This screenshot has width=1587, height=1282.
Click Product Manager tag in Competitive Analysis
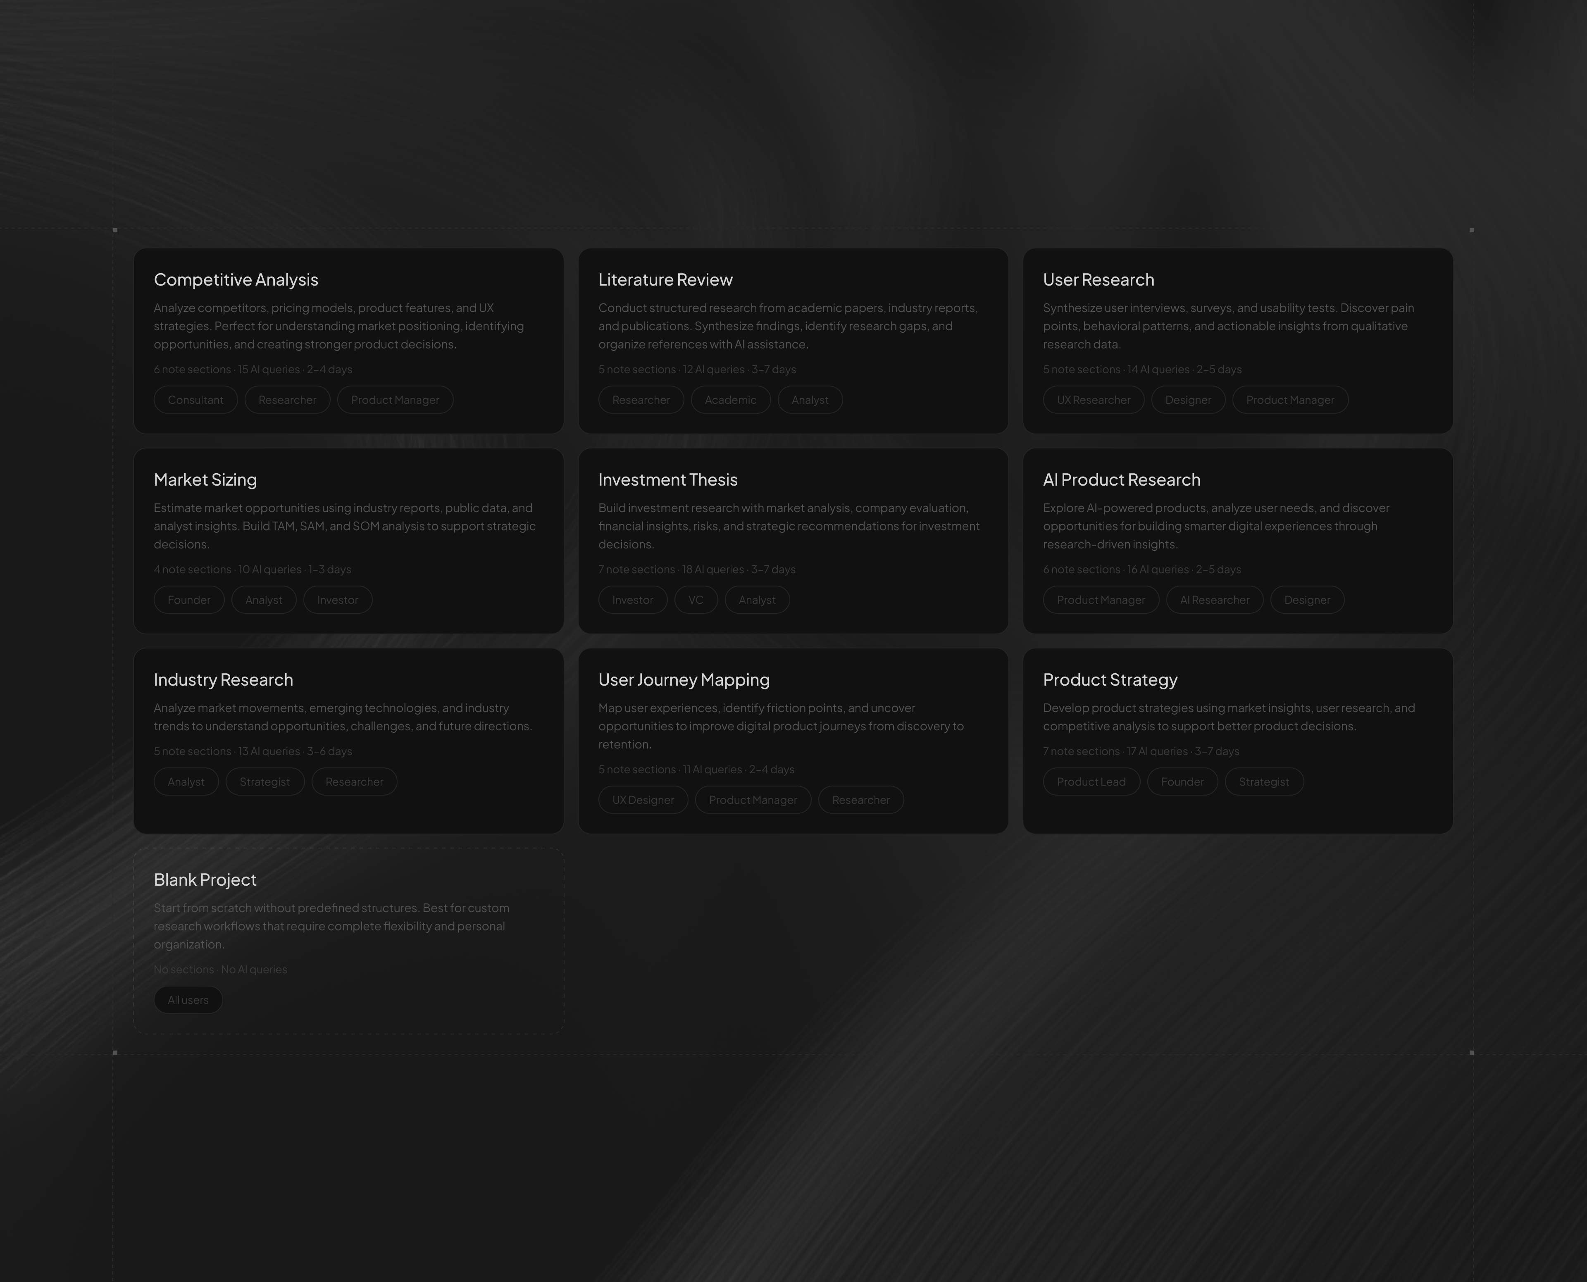(395, 400)
